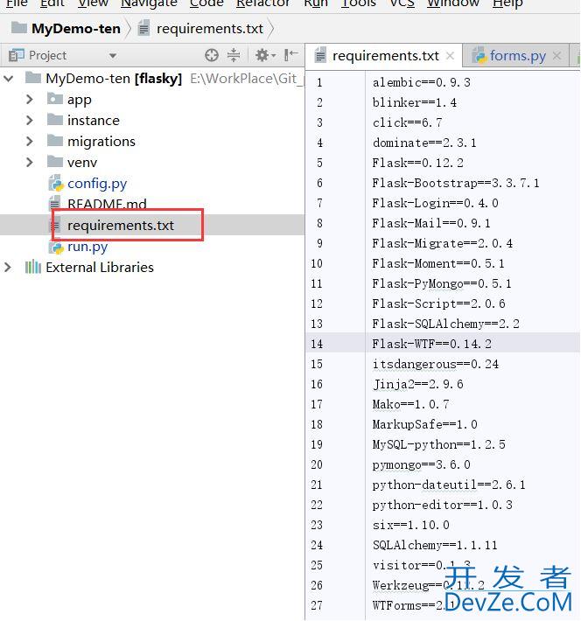The image size is (581, 621).
Task: Click the config.py Python file icon
Action: (x=56, y=183)
